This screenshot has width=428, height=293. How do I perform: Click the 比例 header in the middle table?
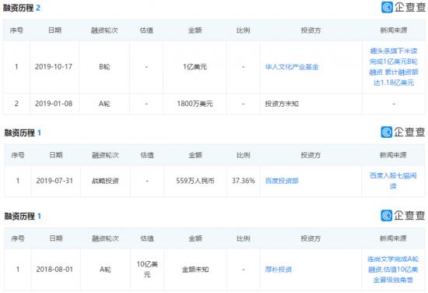pyautogui.click(x=244, y=155)
